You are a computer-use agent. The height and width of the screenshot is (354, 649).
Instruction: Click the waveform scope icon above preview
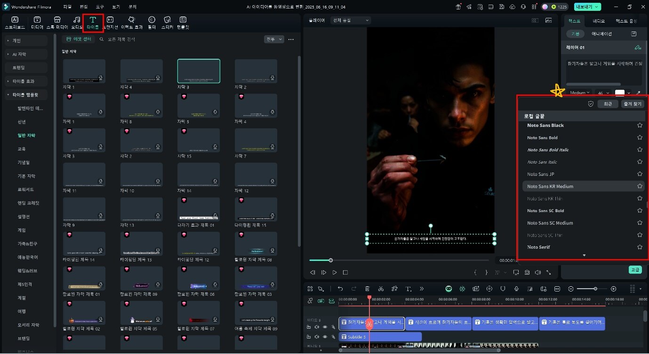pyautogui.click(x=548, y=20)
